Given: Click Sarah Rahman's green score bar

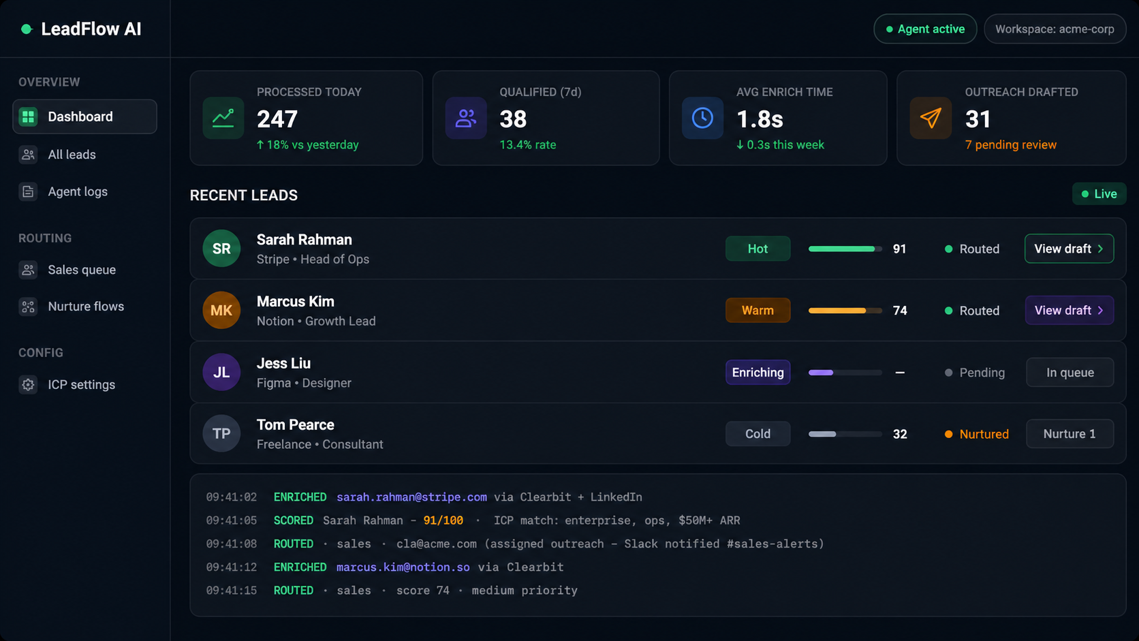Looking at the screenshot, I should pos(845,249).
